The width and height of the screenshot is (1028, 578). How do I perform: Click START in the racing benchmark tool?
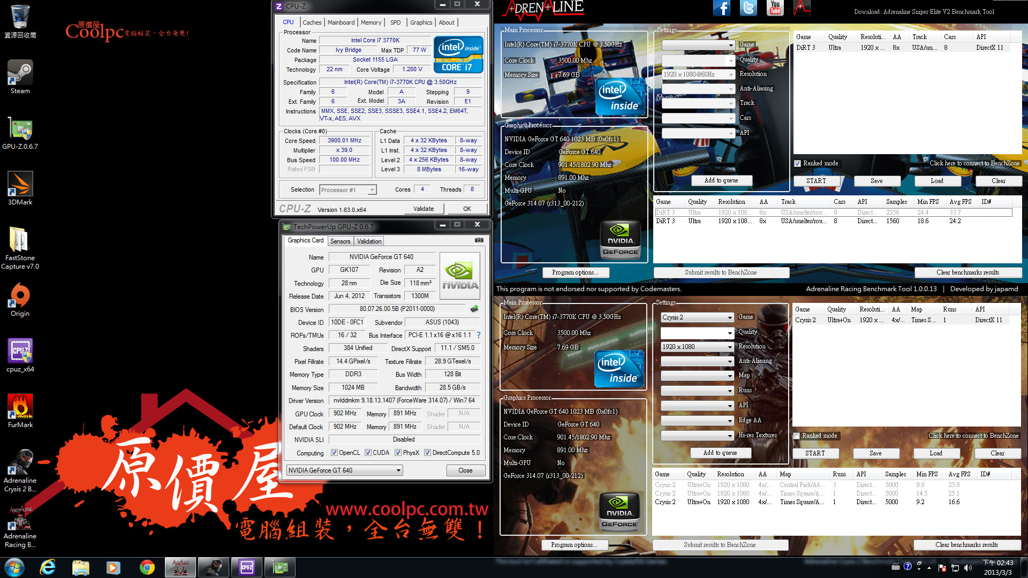pos(816,181)
